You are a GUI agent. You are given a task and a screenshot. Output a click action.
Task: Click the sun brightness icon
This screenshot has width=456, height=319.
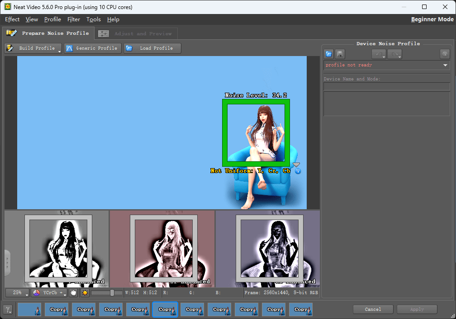tap(85, 293)
